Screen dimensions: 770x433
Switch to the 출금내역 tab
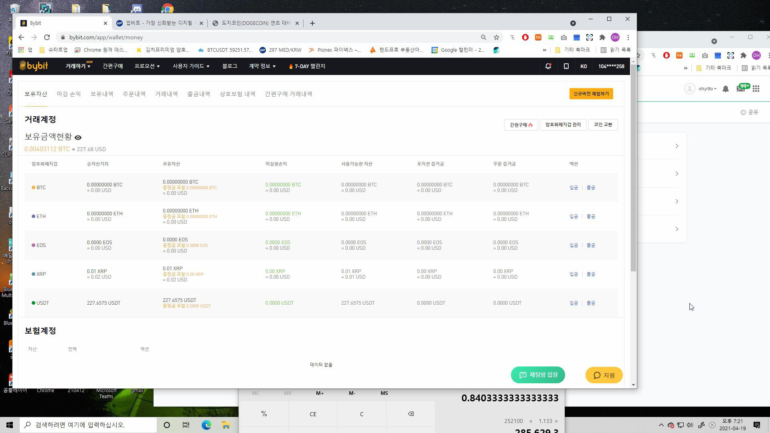point(199,94)
